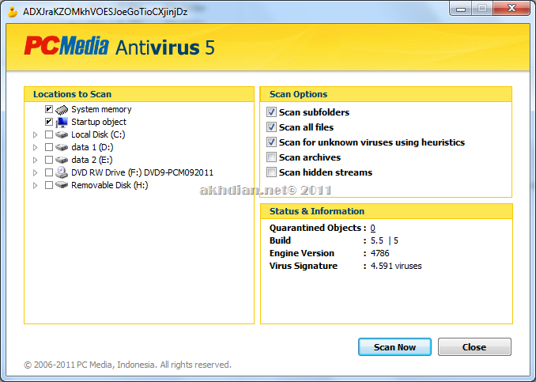The width and height of the screenshot is (536, 382).
Task: Uncheck the System memory checkbox
Action: tap(49, 109)
